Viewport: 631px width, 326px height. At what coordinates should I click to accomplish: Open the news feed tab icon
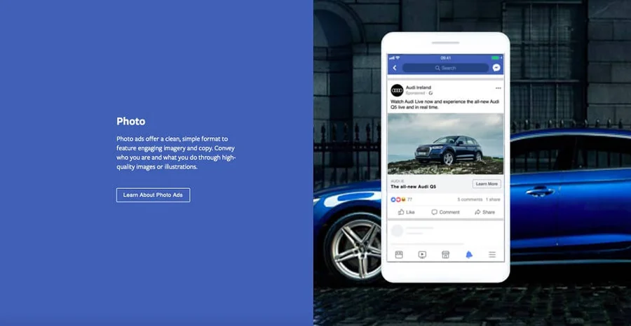tap(399, 255)
